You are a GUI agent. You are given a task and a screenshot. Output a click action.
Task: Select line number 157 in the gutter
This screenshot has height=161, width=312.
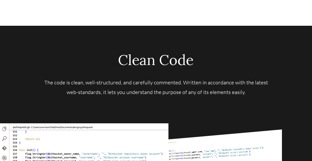15,154
